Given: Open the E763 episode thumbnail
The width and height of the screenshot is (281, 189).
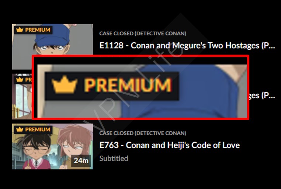Looking at the screenshot, I should 52,146.
